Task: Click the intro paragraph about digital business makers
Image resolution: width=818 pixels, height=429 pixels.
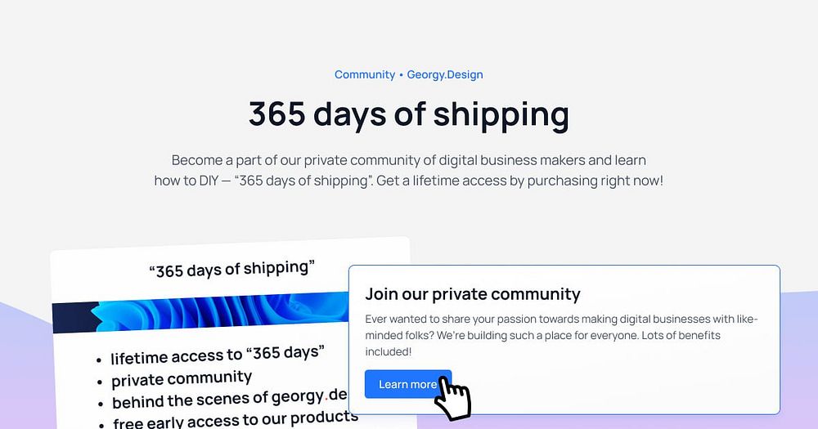Action: (x=408, y=171)
